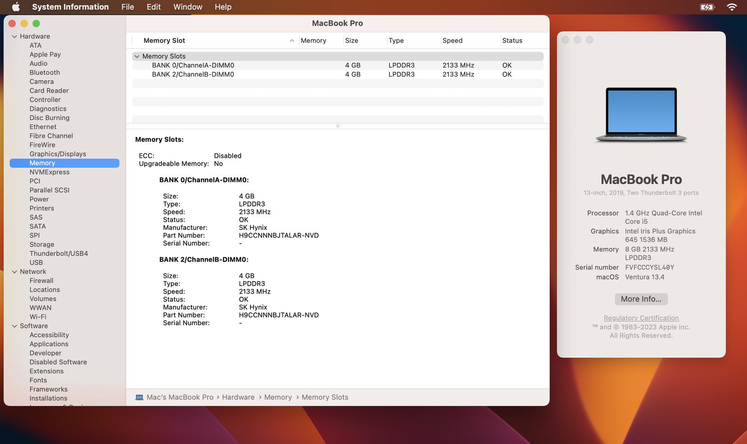Select Controller in the sidebar
Viewport: 747px width, 444px height.
click(45, 99)
